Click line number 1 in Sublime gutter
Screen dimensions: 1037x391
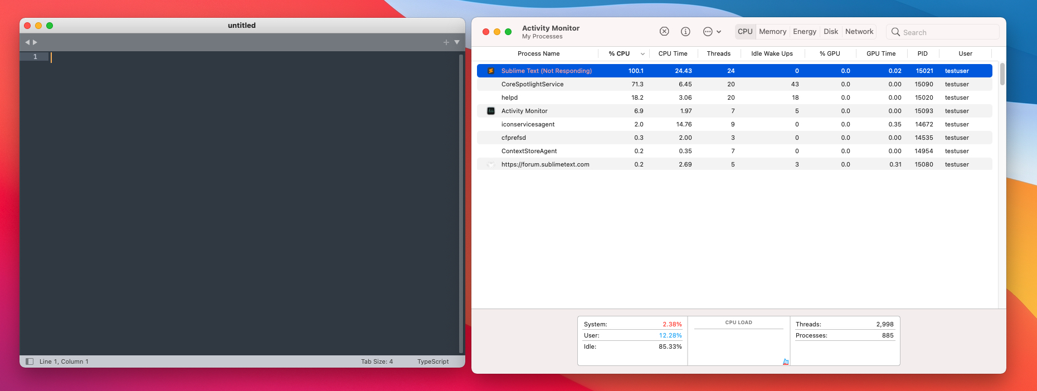pyautogui.click(x=35, y=57)
